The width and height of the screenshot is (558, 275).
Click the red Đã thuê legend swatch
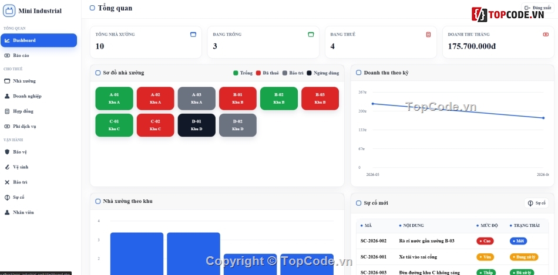tap(258, 73)
